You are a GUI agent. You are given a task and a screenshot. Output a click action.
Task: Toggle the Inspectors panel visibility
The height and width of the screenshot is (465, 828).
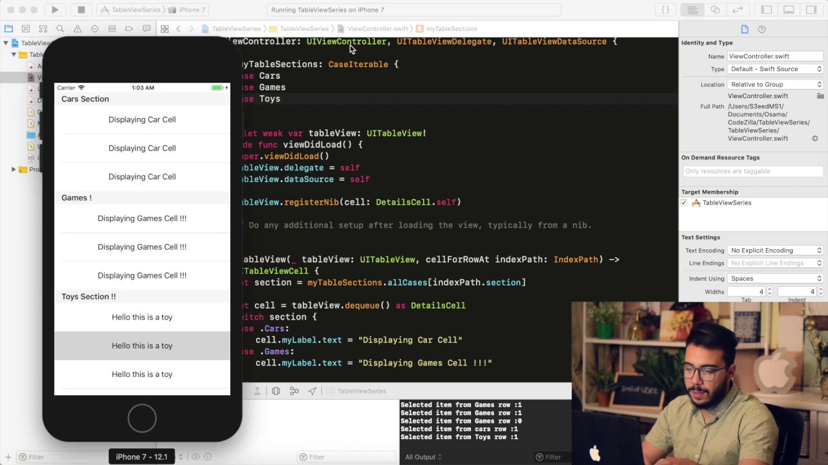coord(811,10)
